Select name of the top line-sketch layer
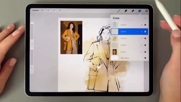The image size is (181, 102). [123, 25]
